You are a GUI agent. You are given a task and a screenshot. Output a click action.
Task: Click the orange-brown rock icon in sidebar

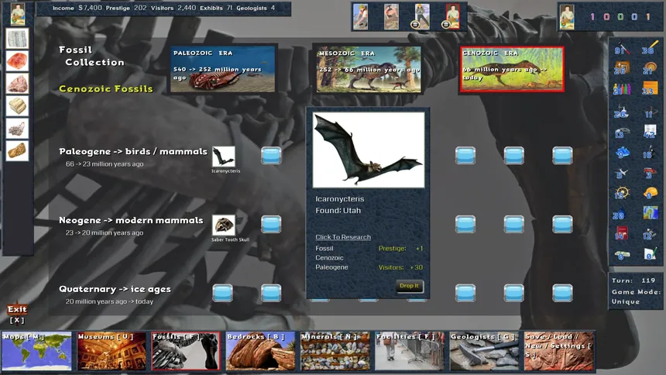point(17,150)
